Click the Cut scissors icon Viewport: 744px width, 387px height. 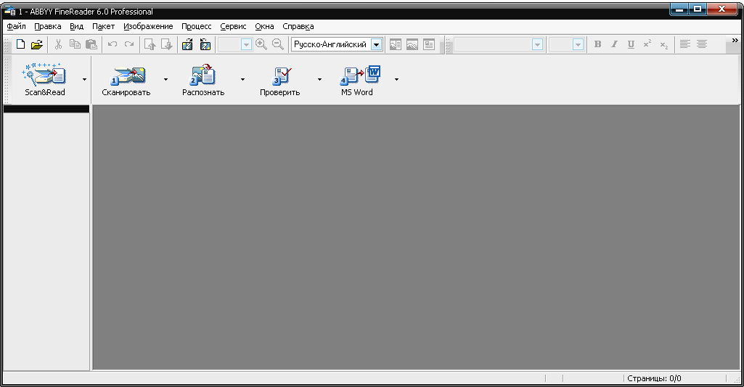pyautogui.click(x=58, y=44)
